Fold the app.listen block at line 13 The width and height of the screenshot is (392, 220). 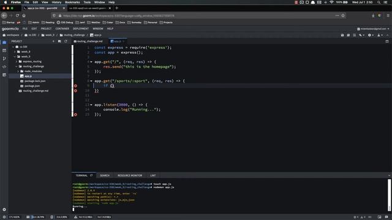91,105
